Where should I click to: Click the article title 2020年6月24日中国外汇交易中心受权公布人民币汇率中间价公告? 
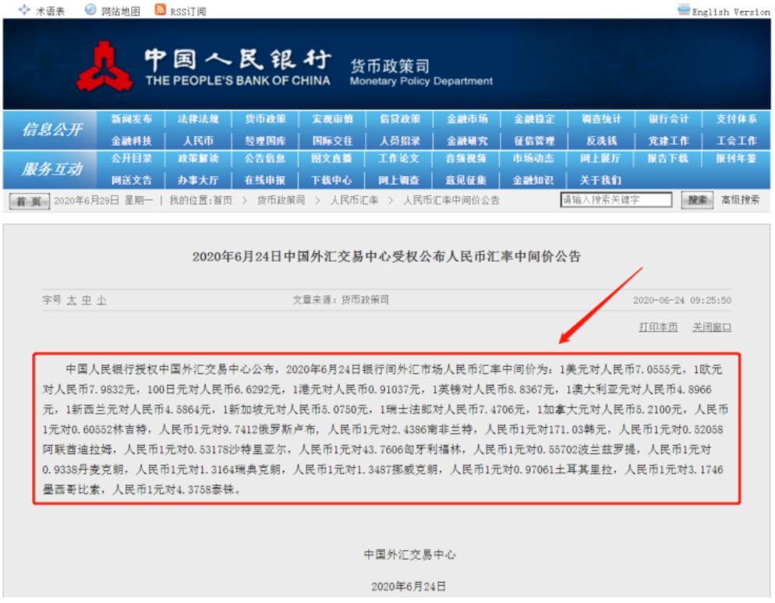tap(387, 257)
